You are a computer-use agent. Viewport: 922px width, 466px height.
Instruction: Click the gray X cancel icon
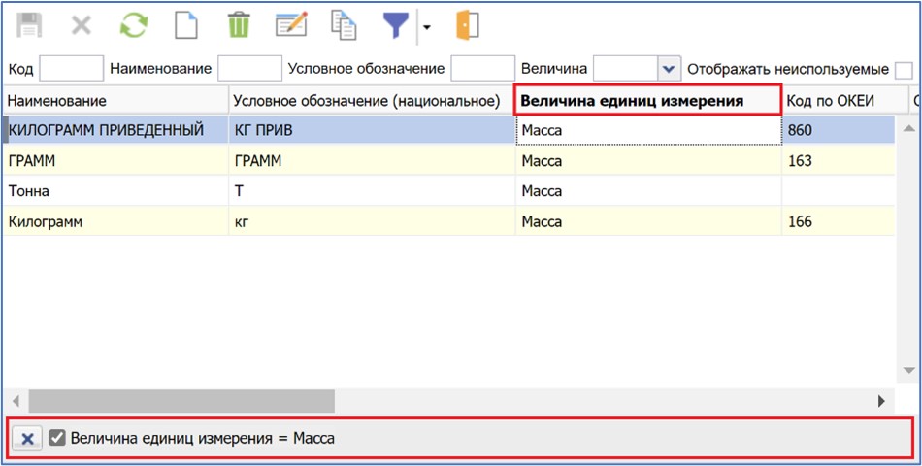[82, 26]
